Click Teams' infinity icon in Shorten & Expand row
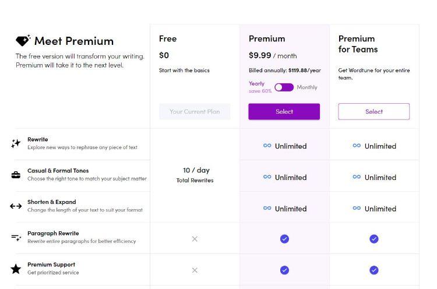Viewport: 437px width, 289px height. coord(357,208)
